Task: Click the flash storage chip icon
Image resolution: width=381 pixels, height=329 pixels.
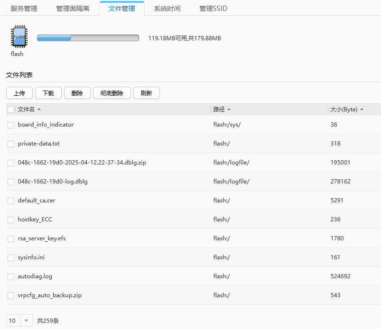Action: pyautogui.click(x=19, y=37)
